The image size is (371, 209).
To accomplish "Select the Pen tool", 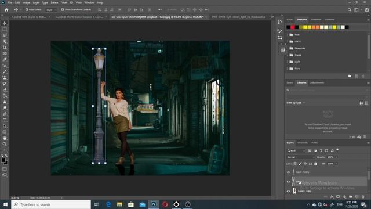I will [x=5, y=114].
